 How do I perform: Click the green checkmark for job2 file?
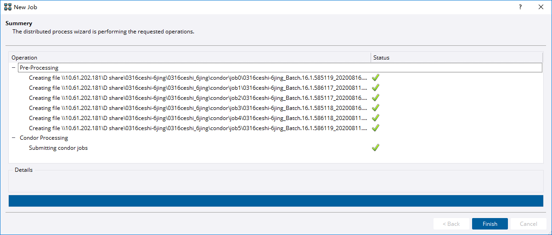(x=375, y=98)
